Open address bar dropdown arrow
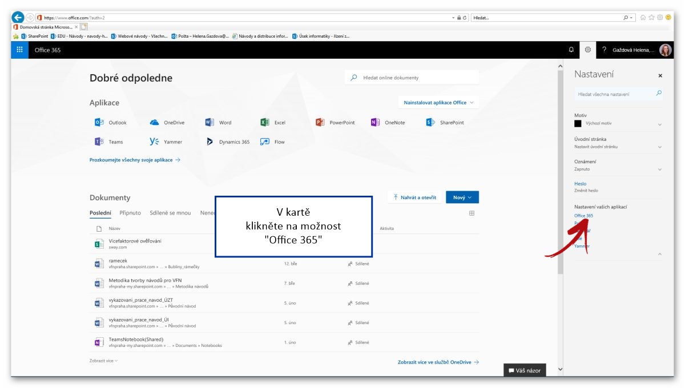685x388 pixels. 453,18
